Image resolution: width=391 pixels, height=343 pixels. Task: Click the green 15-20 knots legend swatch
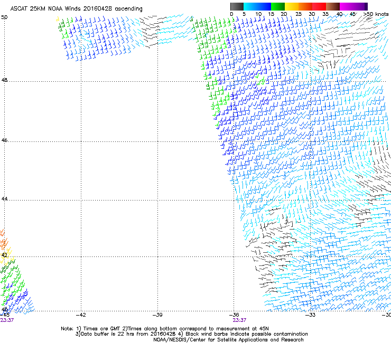click(278, 6)
